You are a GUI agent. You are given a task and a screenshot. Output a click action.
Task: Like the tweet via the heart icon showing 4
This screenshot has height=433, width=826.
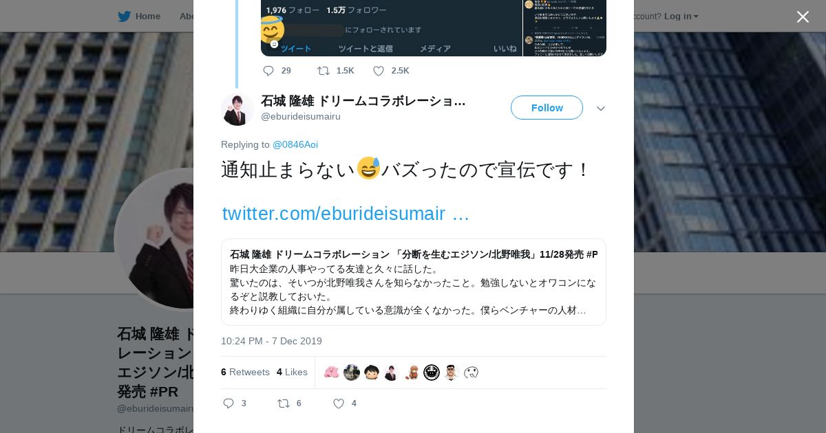(339, 403)
